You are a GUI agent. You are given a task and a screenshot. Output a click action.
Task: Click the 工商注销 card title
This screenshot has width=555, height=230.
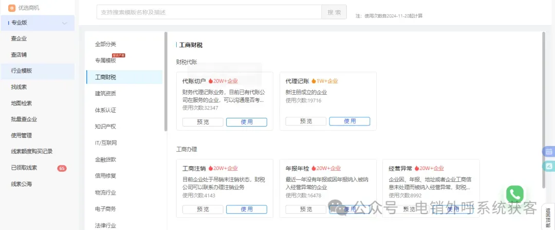click(x=194, y=168)
